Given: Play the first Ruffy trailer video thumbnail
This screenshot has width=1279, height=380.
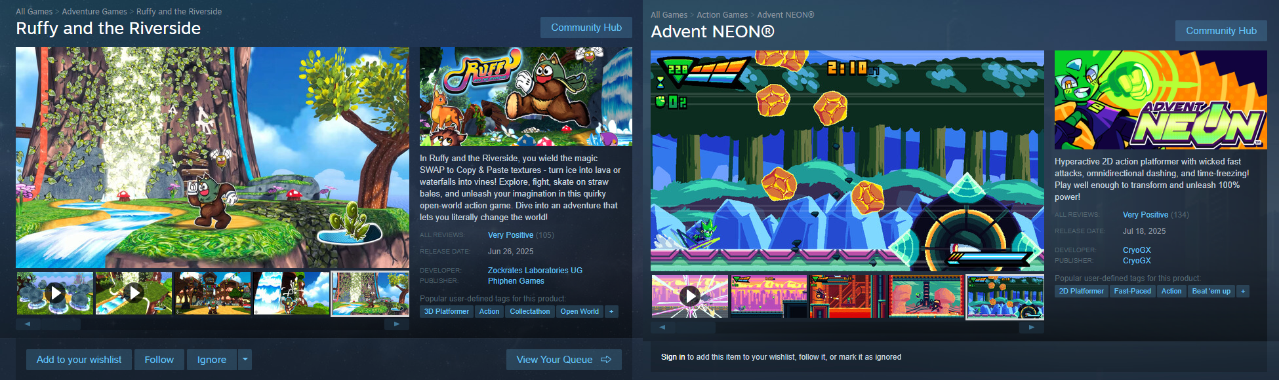Looking at the screenshot, I should 55,294.
